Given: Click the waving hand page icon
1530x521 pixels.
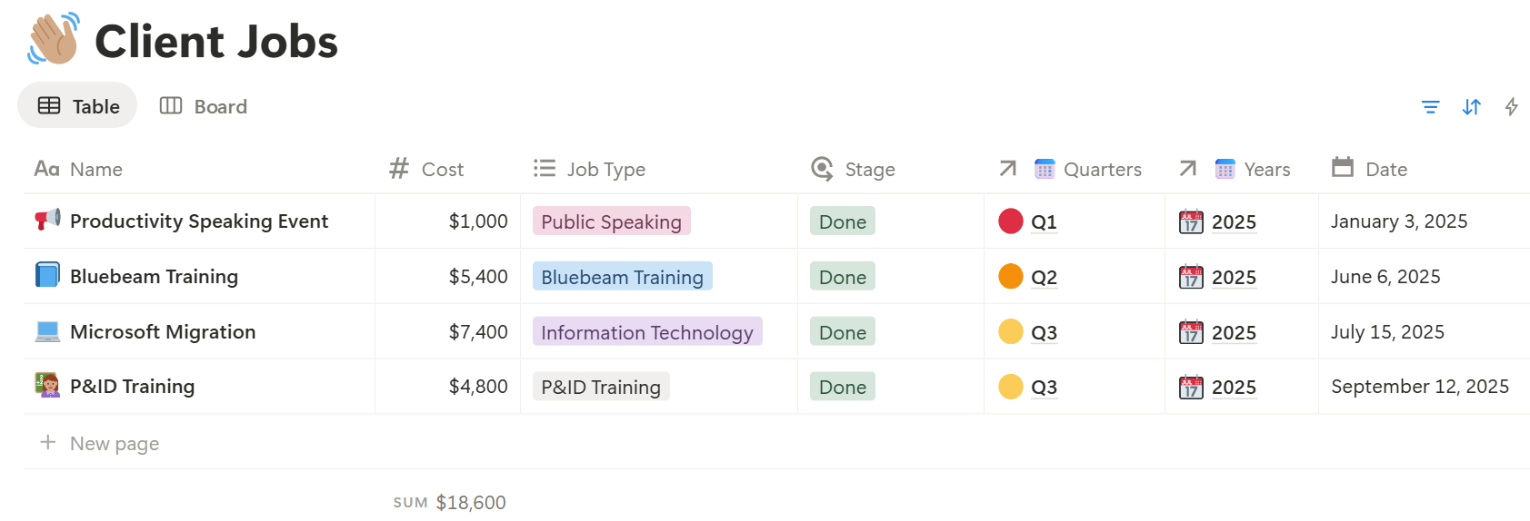Looking at the screenshot, I should pos(54,41).
